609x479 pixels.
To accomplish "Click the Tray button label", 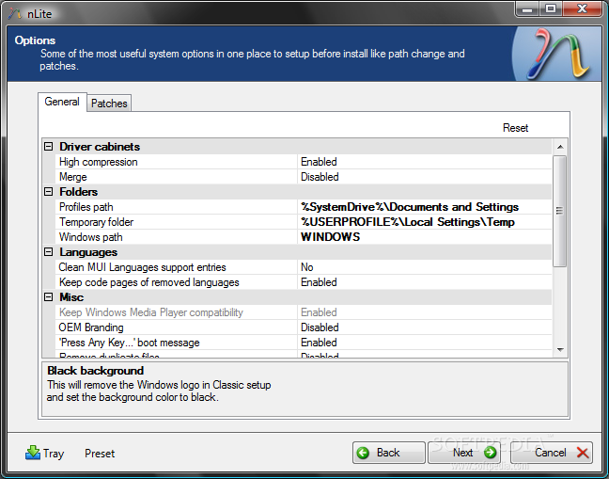I will pos(54,454).
